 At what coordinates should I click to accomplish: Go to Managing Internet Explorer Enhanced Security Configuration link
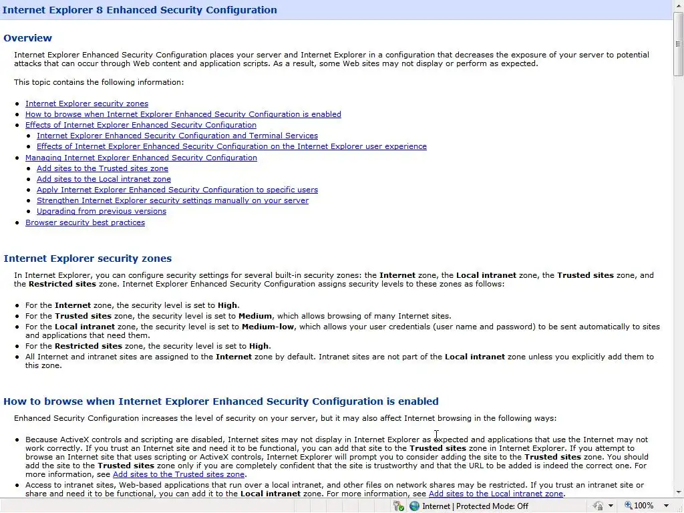[x=141, y=158]
